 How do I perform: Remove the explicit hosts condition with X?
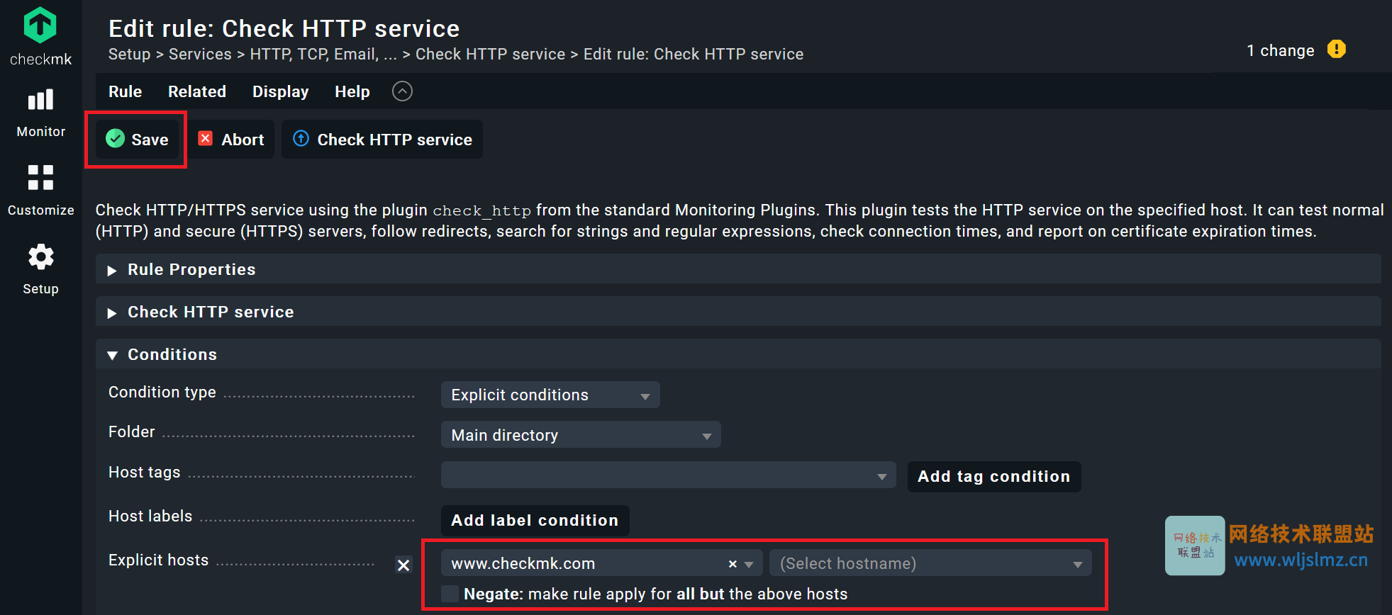click(403, 565)
